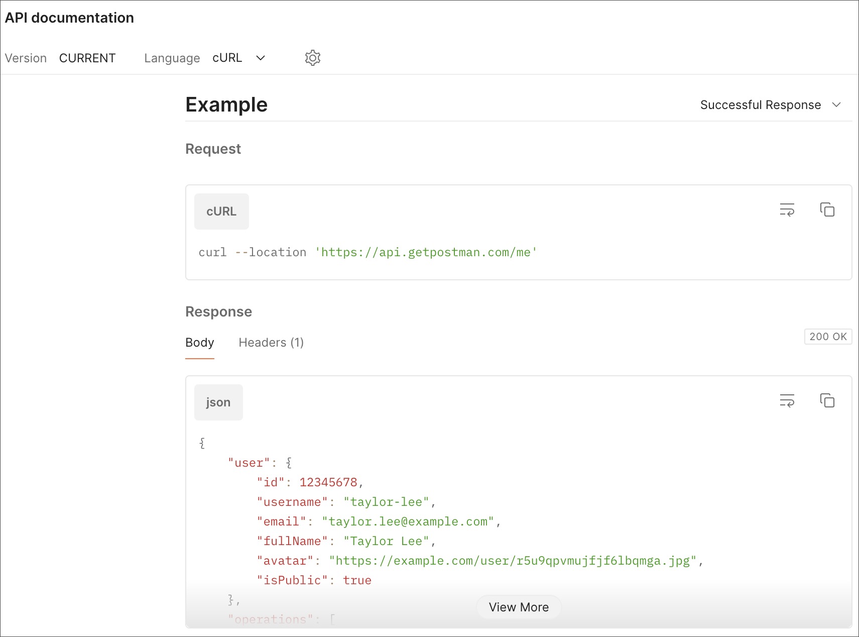Copy the cURL request snippet
Viewport: 859px width, 637px height.
coord(827,210)
